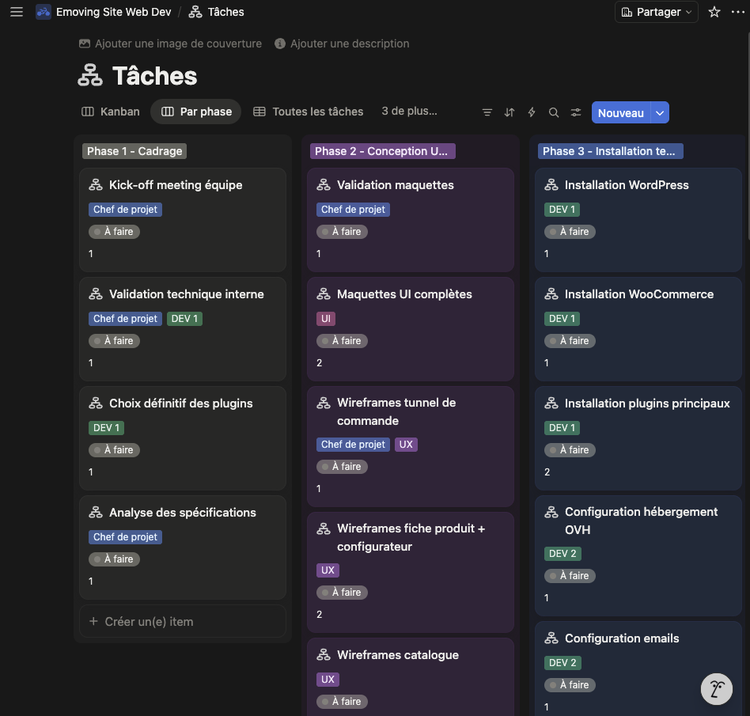Image resolution: width=750 pixels, height=716 pixels.
Task: Open the sidebar using the hamburger icon
Action: coord(17,11)
